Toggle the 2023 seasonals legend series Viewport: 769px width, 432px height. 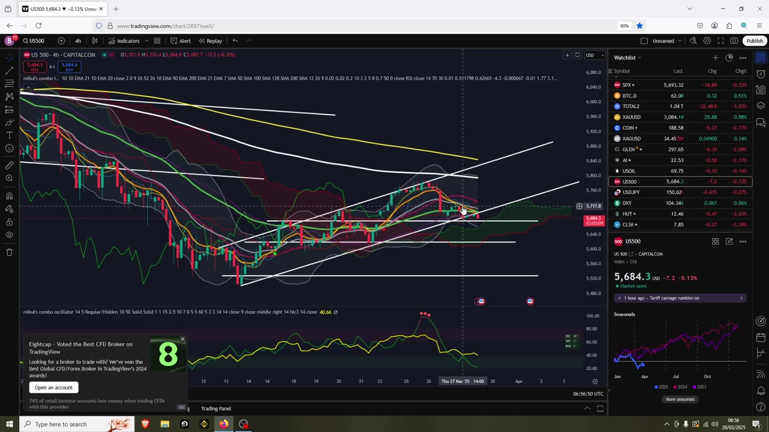[x=699, y=387]
